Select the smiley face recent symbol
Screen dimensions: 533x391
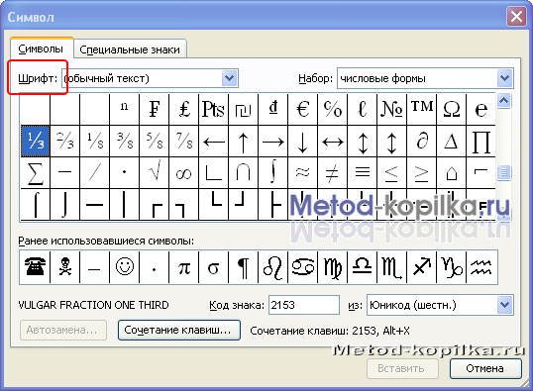click(125, 267)
